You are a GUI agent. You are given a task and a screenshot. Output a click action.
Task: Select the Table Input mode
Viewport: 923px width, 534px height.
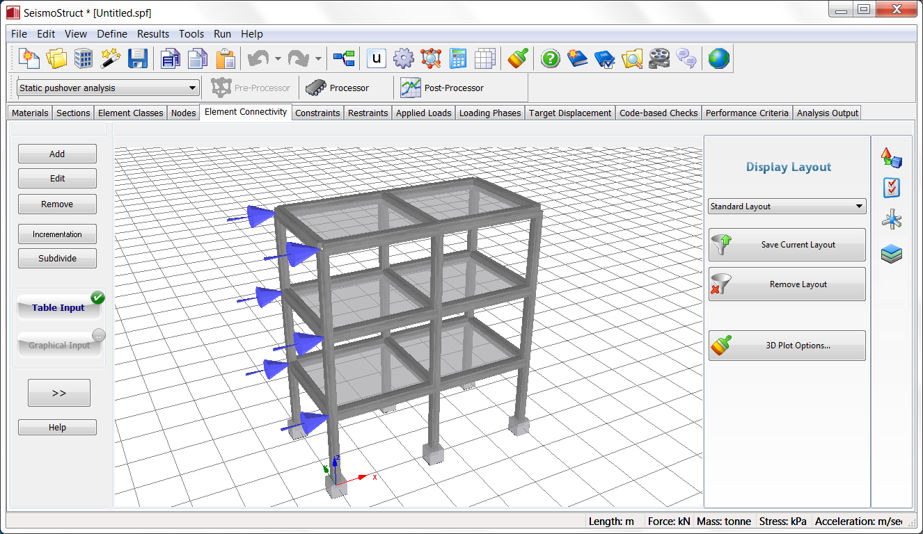click(x=59, y=307)
